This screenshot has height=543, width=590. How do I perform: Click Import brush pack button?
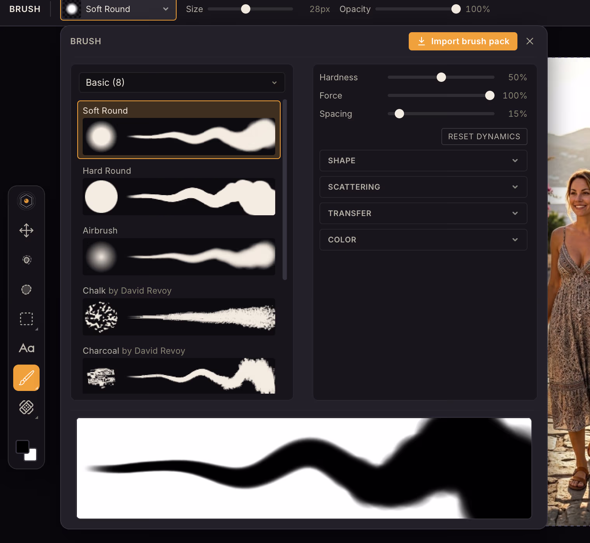pos(463,41)
